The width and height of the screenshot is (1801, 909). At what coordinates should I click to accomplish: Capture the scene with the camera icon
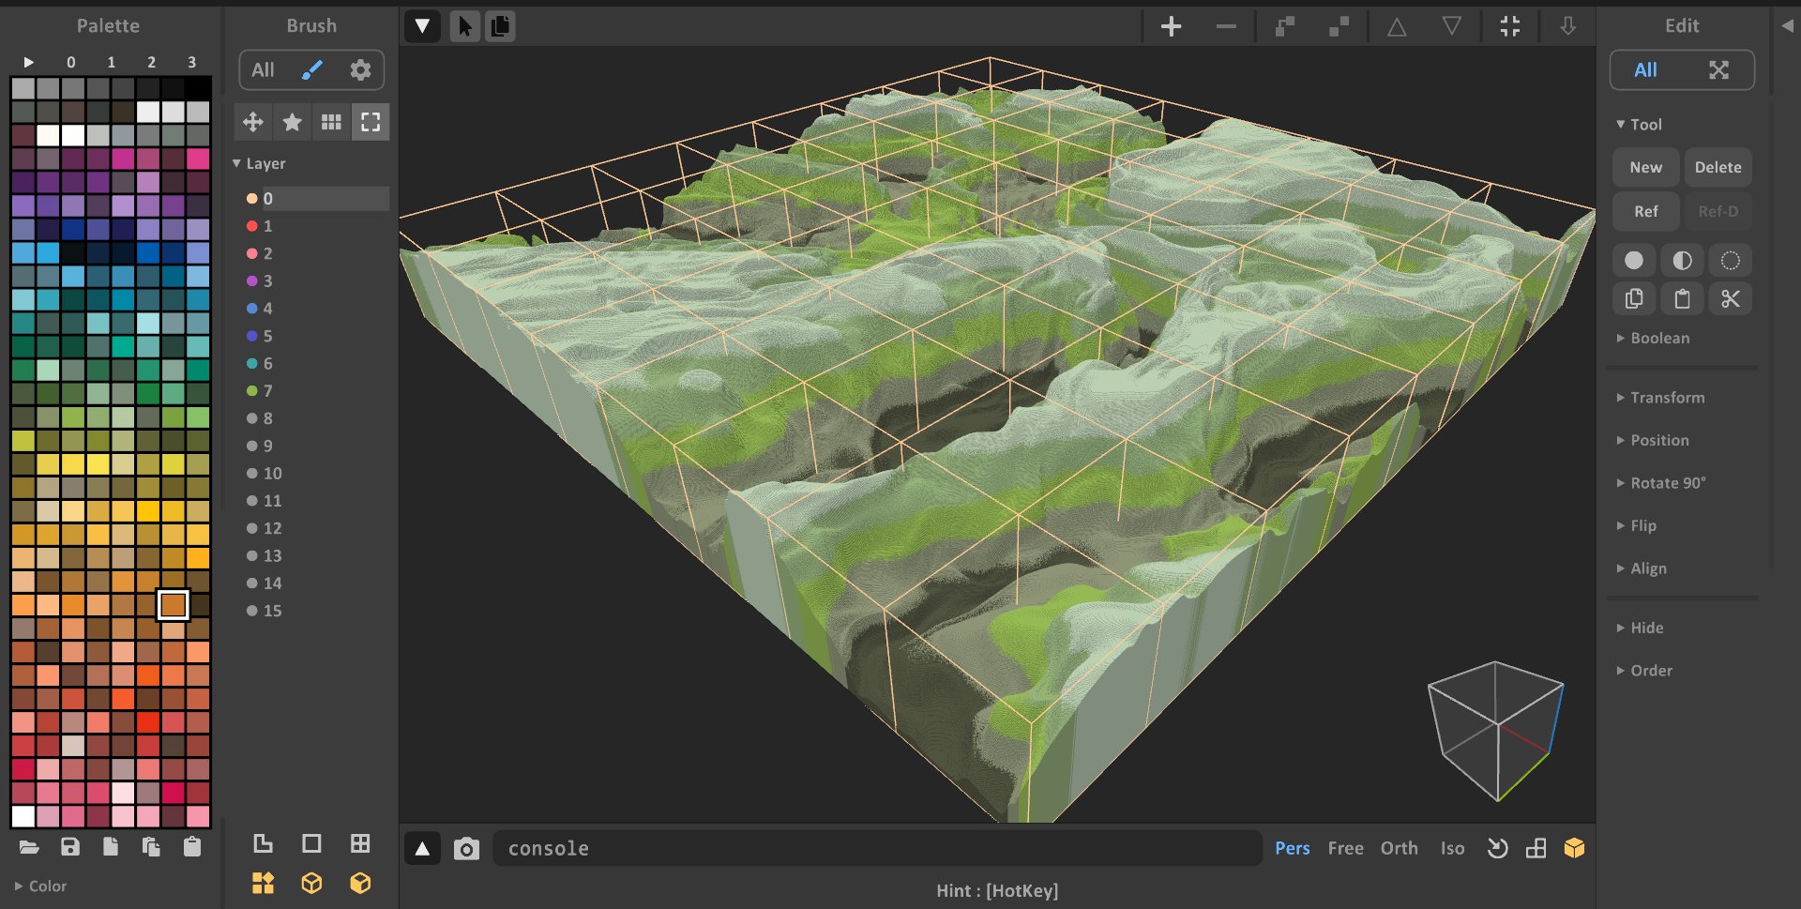click(x=466, y=847)
